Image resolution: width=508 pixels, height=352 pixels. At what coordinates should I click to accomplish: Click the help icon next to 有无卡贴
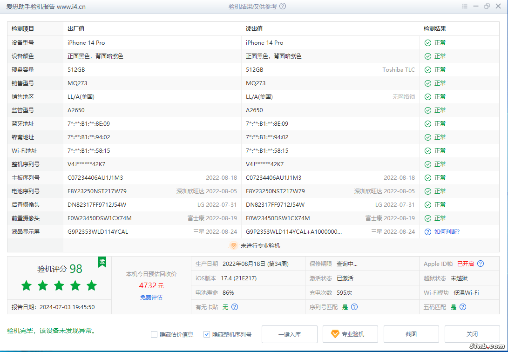235,307
